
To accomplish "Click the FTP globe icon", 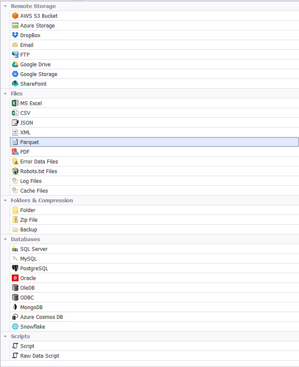I will [x=15, y=54].
